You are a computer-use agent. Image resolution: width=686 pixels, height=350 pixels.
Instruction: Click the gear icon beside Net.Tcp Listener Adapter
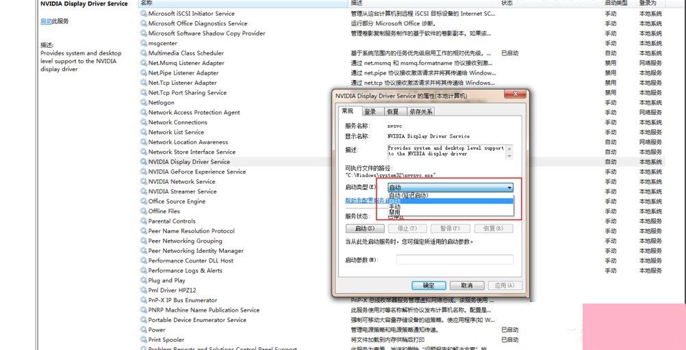144,83
